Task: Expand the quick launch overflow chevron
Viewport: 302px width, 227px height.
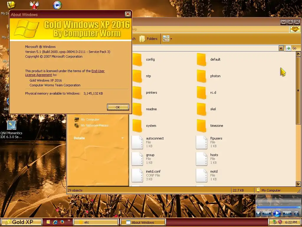Action: pos(69,220)
